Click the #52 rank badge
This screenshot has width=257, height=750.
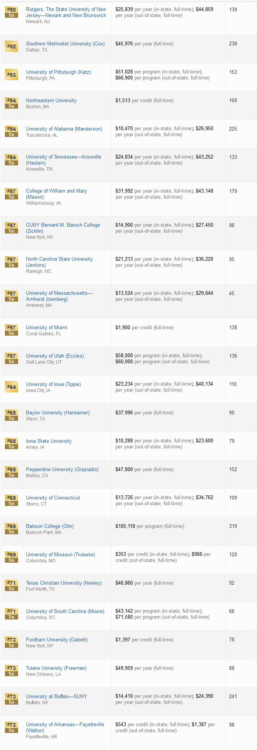click(x=11, y=47)
